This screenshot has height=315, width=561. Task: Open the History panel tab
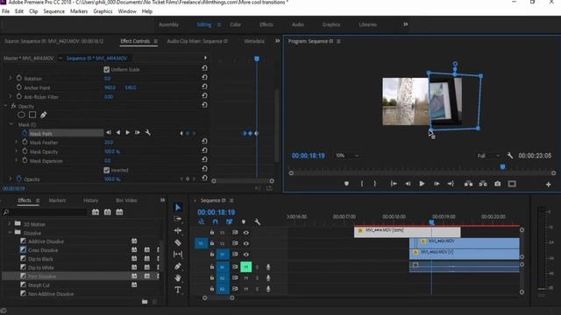coord(90,200)
